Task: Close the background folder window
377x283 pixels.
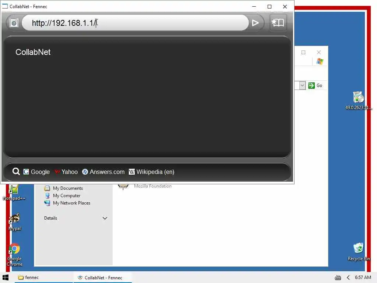Action: pos(319,52)
